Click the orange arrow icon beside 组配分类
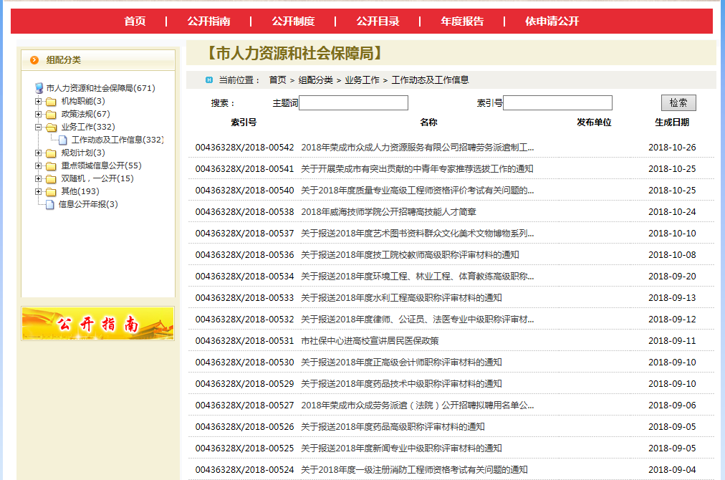The height and width of the screenshot is (480, 725). (34, 60)
